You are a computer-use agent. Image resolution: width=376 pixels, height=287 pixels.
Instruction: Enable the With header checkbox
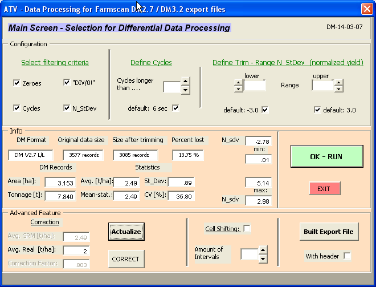tap(346, 256)
